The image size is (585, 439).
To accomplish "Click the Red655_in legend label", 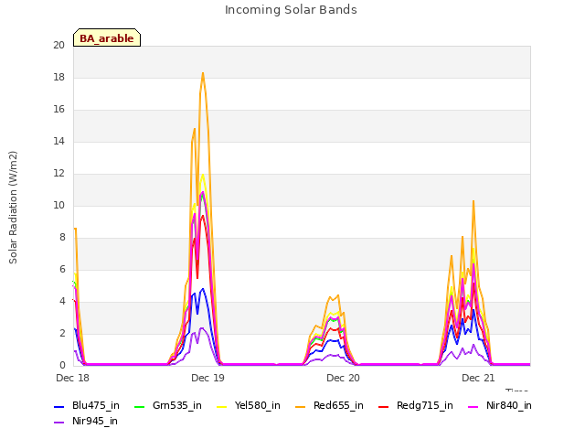I will [338, 406].
